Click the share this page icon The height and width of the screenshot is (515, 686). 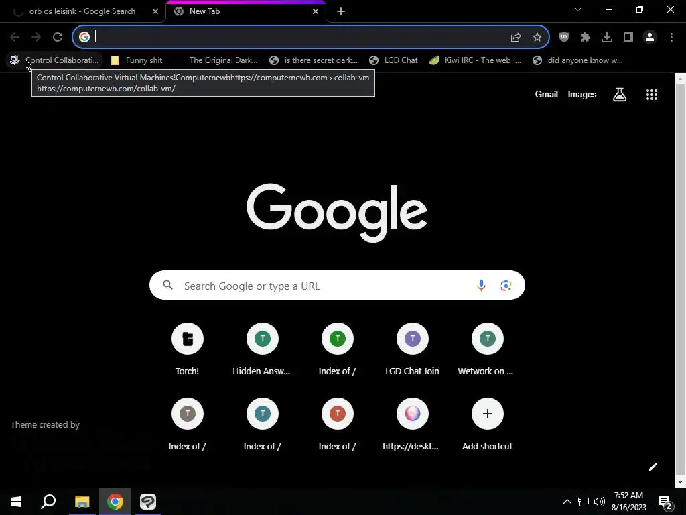tap(516, 38)
